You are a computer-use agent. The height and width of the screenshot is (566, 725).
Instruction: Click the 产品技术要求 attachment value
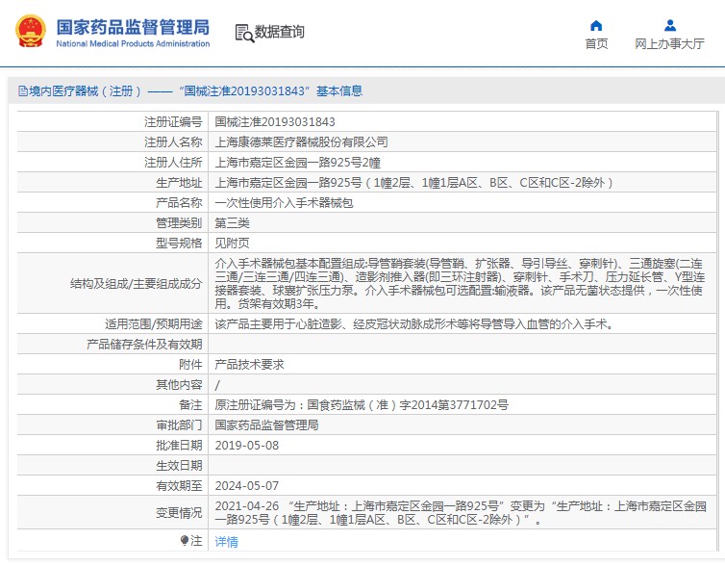point(249,365)
